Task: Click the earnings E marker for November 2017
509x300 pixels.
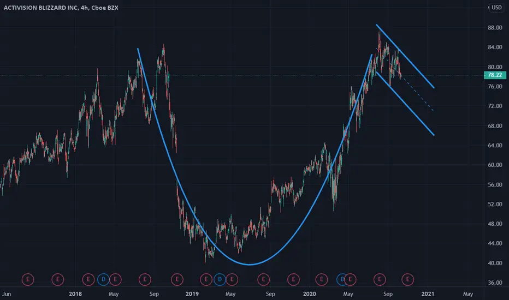Action: (x=58, y=279)
